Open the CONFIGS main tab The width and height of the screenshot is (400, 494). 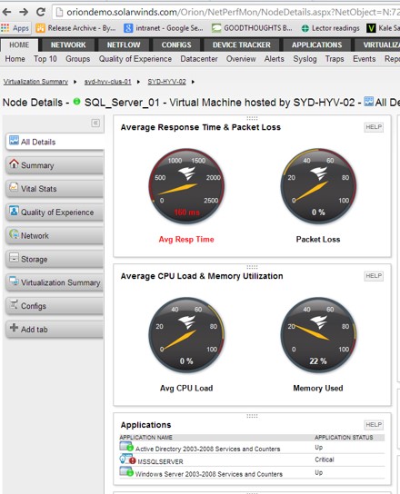coord(176,45)
